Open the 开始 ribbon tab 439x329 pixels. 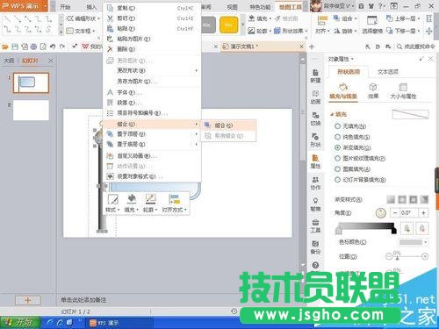(65, 7)
